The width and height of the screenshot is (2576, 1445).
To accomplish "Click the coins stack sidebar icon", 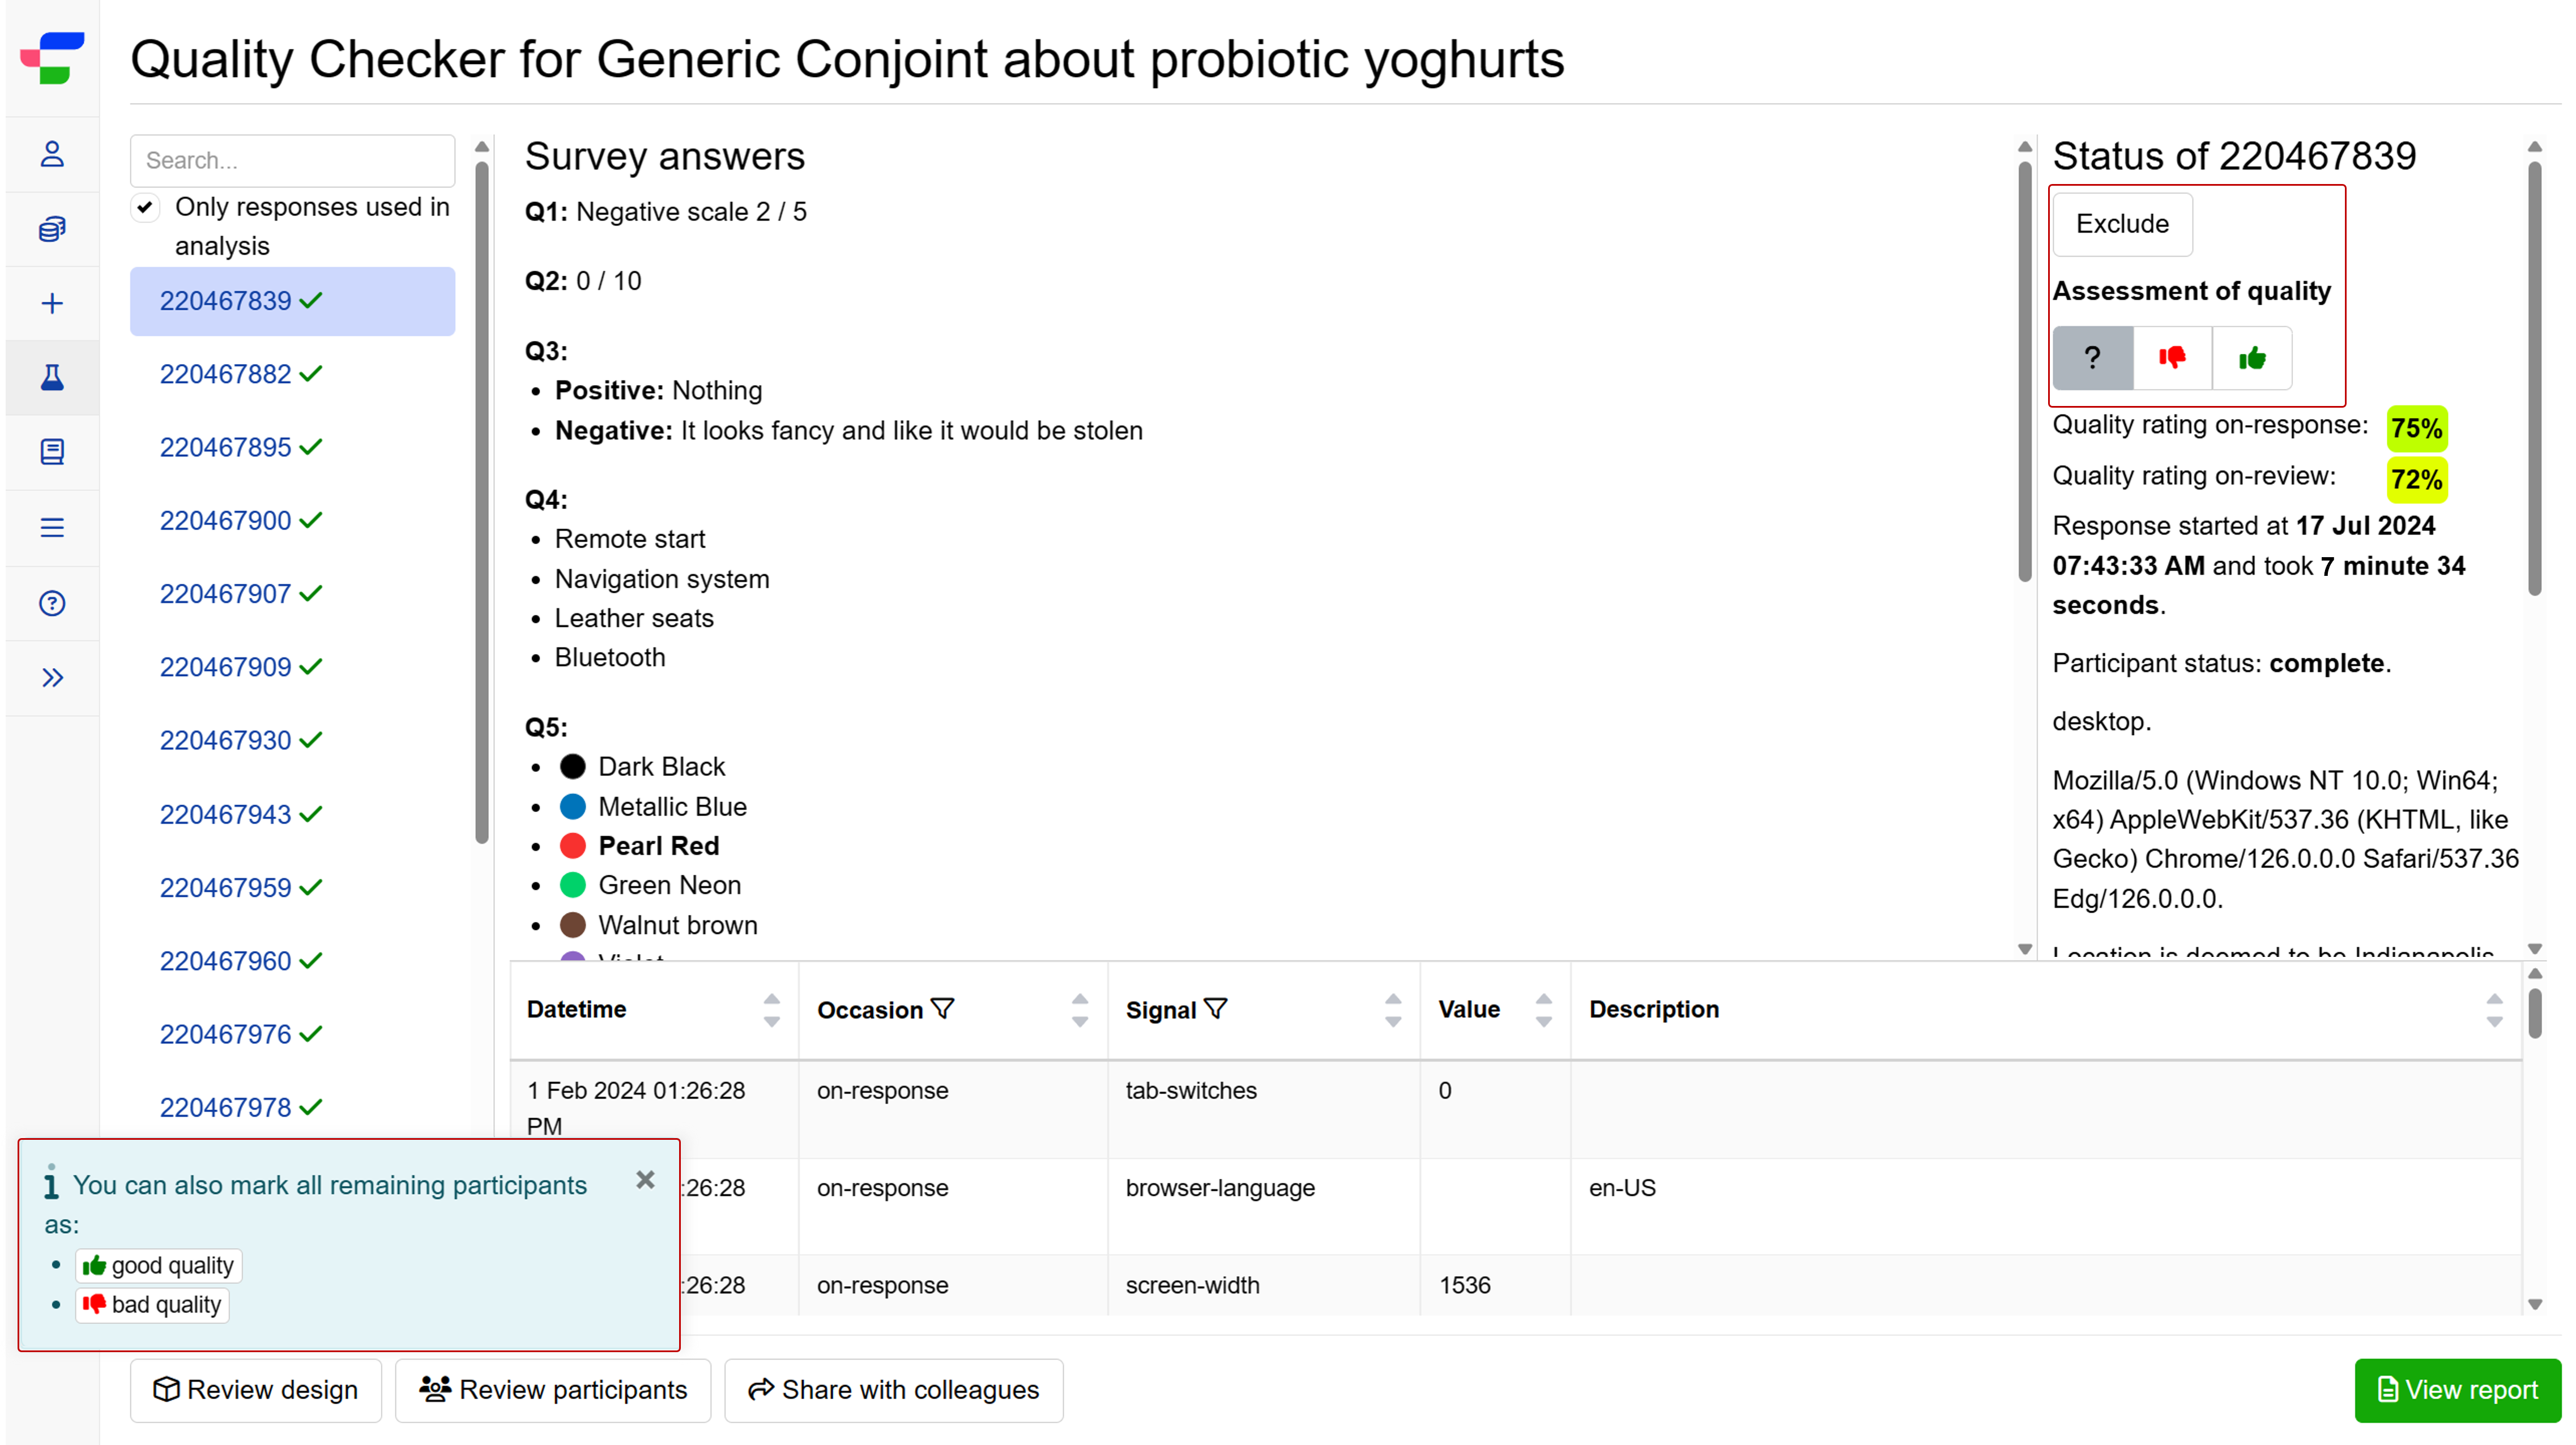I will (x=52, y=229).
